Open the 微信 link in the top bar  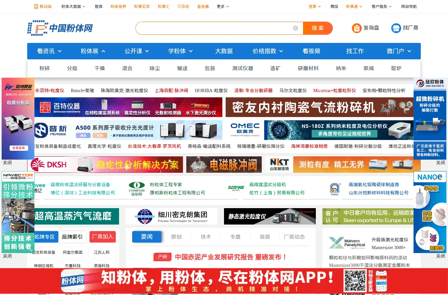point(334,7)
